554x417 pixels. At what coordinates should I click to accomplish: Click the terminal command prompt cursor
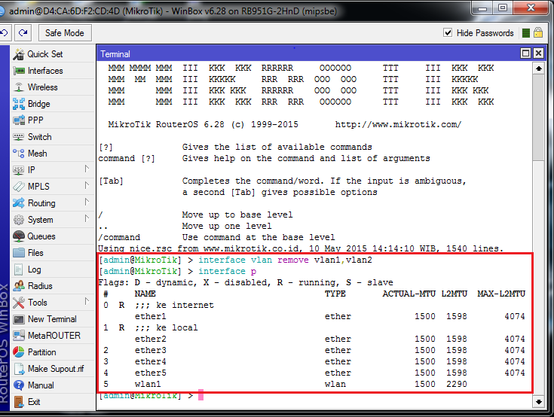(200, 395)
